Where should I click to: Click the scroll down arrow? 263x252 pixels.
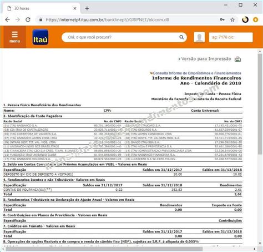pos(260,243)
